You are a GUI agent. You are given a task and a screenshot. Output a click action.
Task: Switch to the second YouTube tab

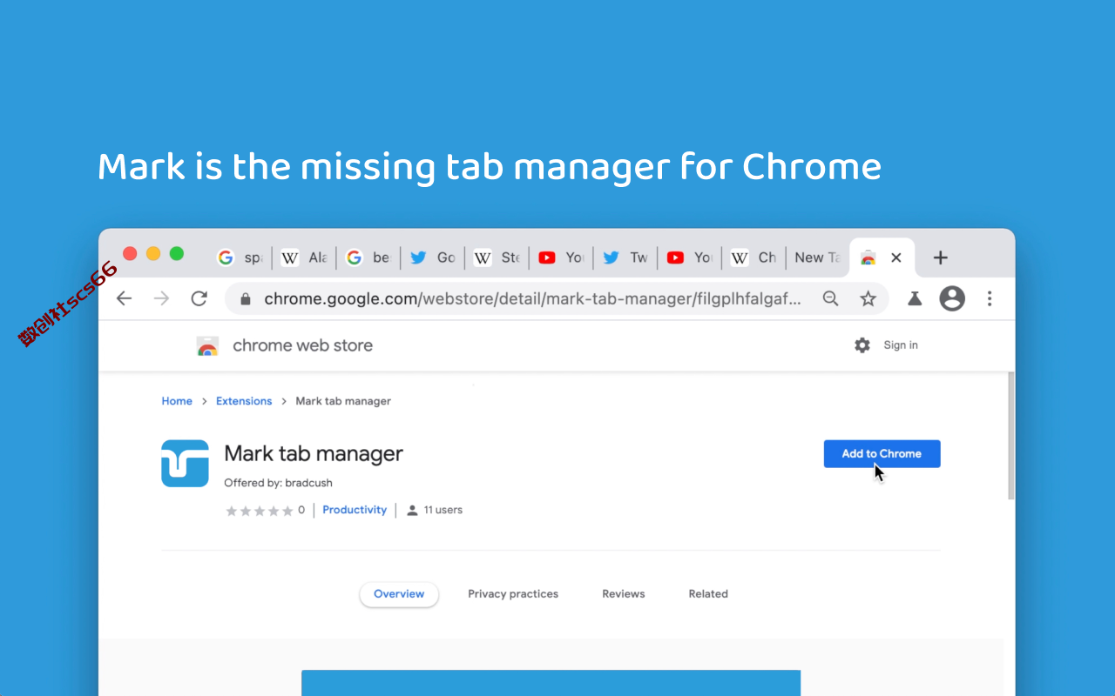click(689, 258)
